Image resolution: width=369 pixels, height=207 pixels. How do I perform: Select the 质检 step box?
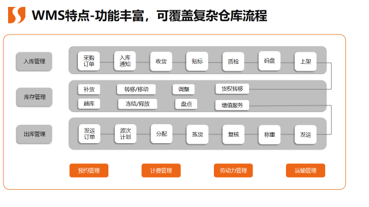(x=233, y=62)
